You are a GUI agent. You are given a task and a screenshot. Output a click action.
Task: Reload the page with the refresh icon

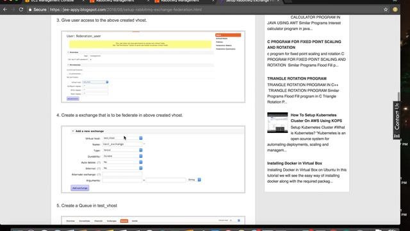[x=21, y=10]
